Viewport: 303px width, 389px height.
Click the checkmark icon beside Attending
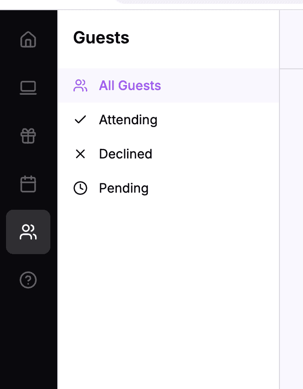coord(80,119)
